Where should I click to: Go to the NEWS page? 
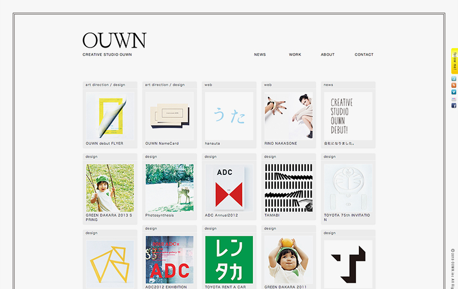point(260,54)
